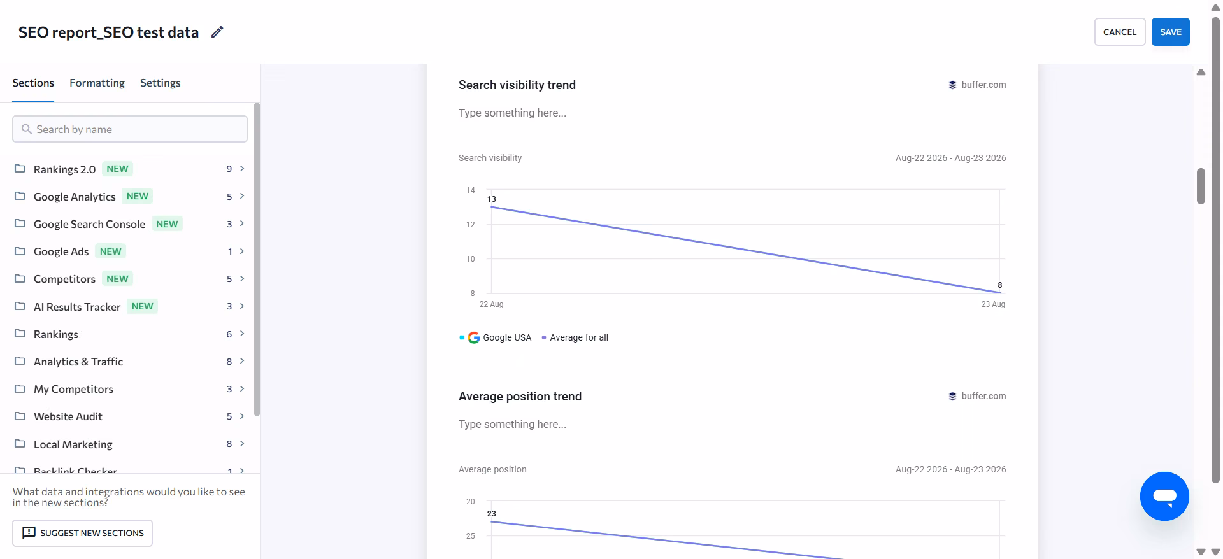Screen dimensions: 1223x559
Task: Click description placeholder under Average position trend
Action: pos(512,424)
